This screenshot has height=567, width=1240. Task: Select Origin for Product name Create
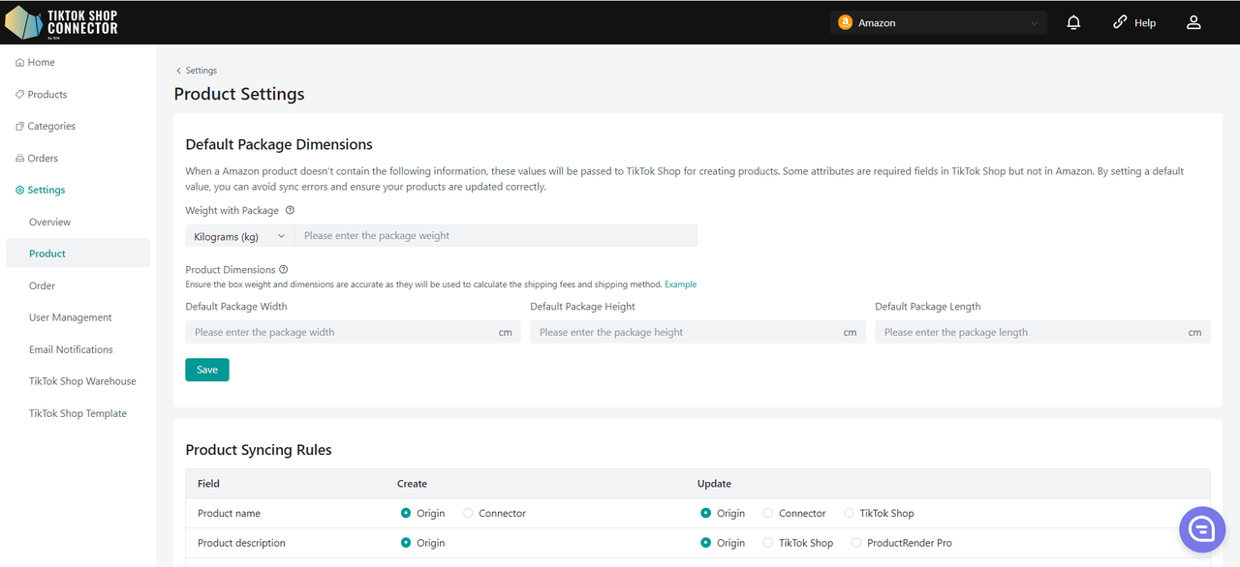point(406,514)
